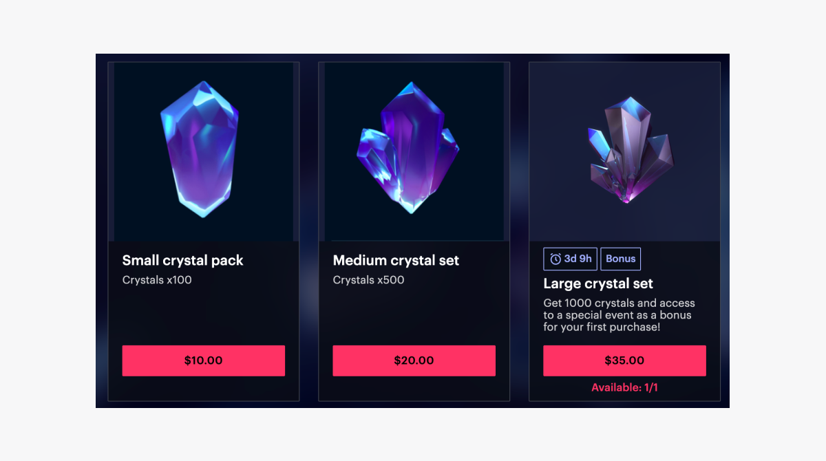
Task: Buy the Small crystal pack for $10.00
Action: tap(203, 361)
